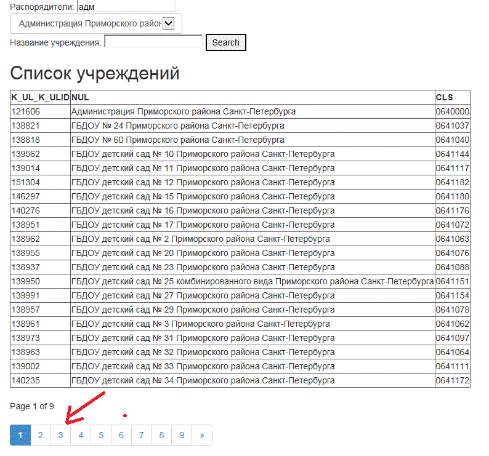Screen dimensions: 489x456
Task: Go to pagination page 7
Action: pos(141,435)
